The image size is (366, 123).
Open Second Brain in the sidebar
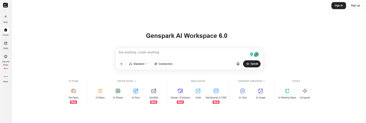pos(5,62)
